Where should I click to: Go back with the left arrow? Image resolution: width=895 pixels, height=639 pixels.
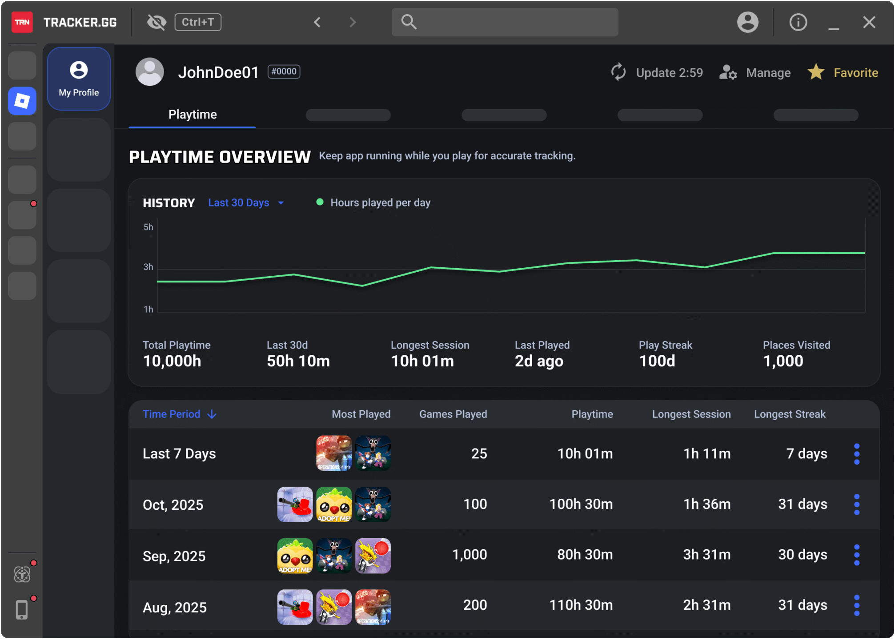tap(317, 22)
